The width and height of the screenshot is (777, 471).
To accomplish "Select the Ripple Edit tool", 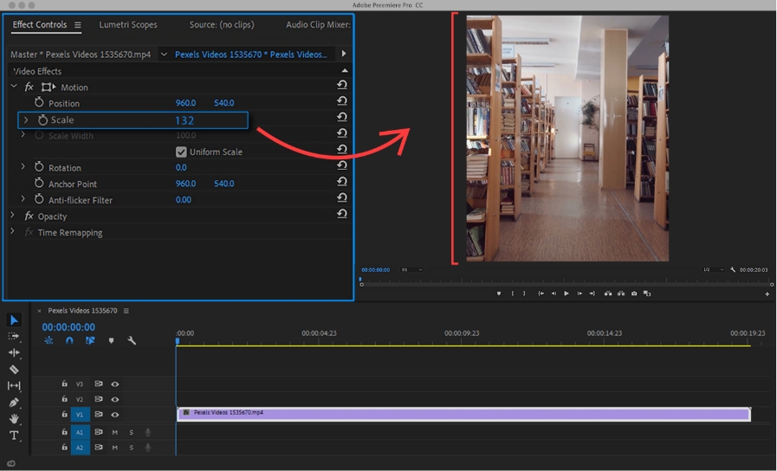I will point(14,353).
